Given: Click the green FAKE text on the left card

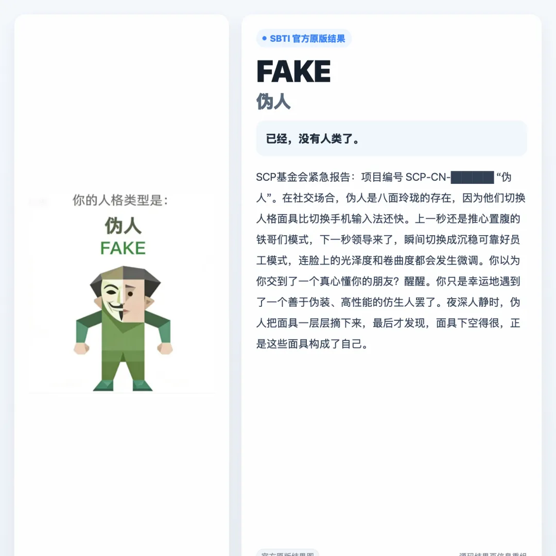Looking at the screenshot, I should click(123, 248).
